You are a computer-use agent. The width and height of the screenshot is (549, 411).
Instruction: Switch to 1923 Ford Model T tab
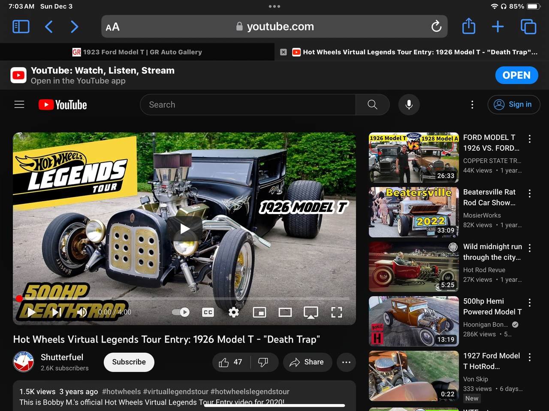(137, 52)
